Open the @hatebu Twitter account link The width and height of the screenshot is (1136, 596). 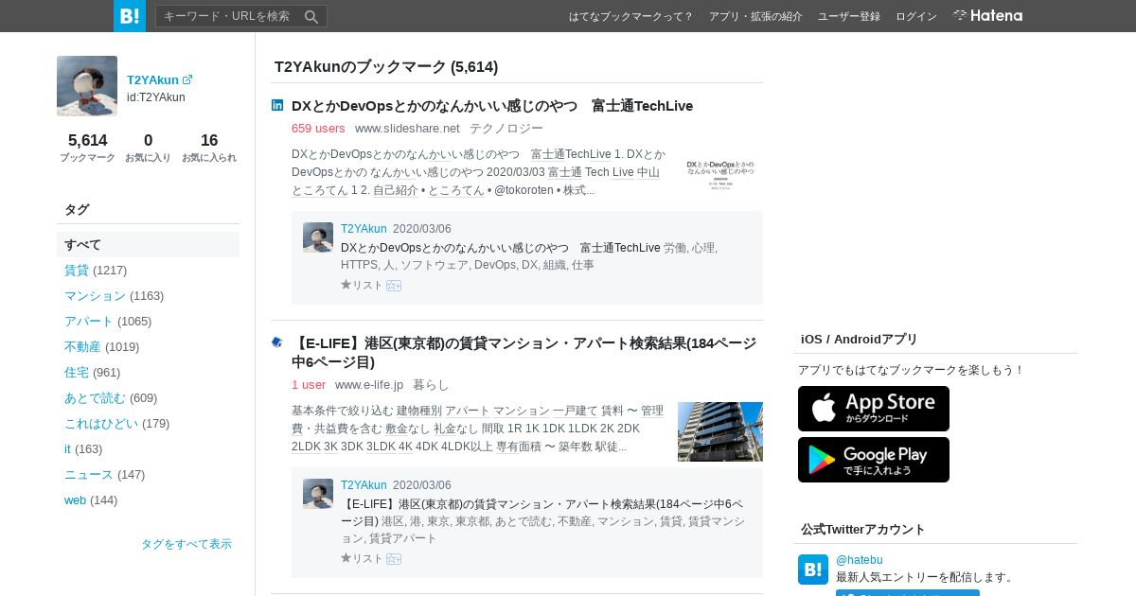(x=860, y=560)
